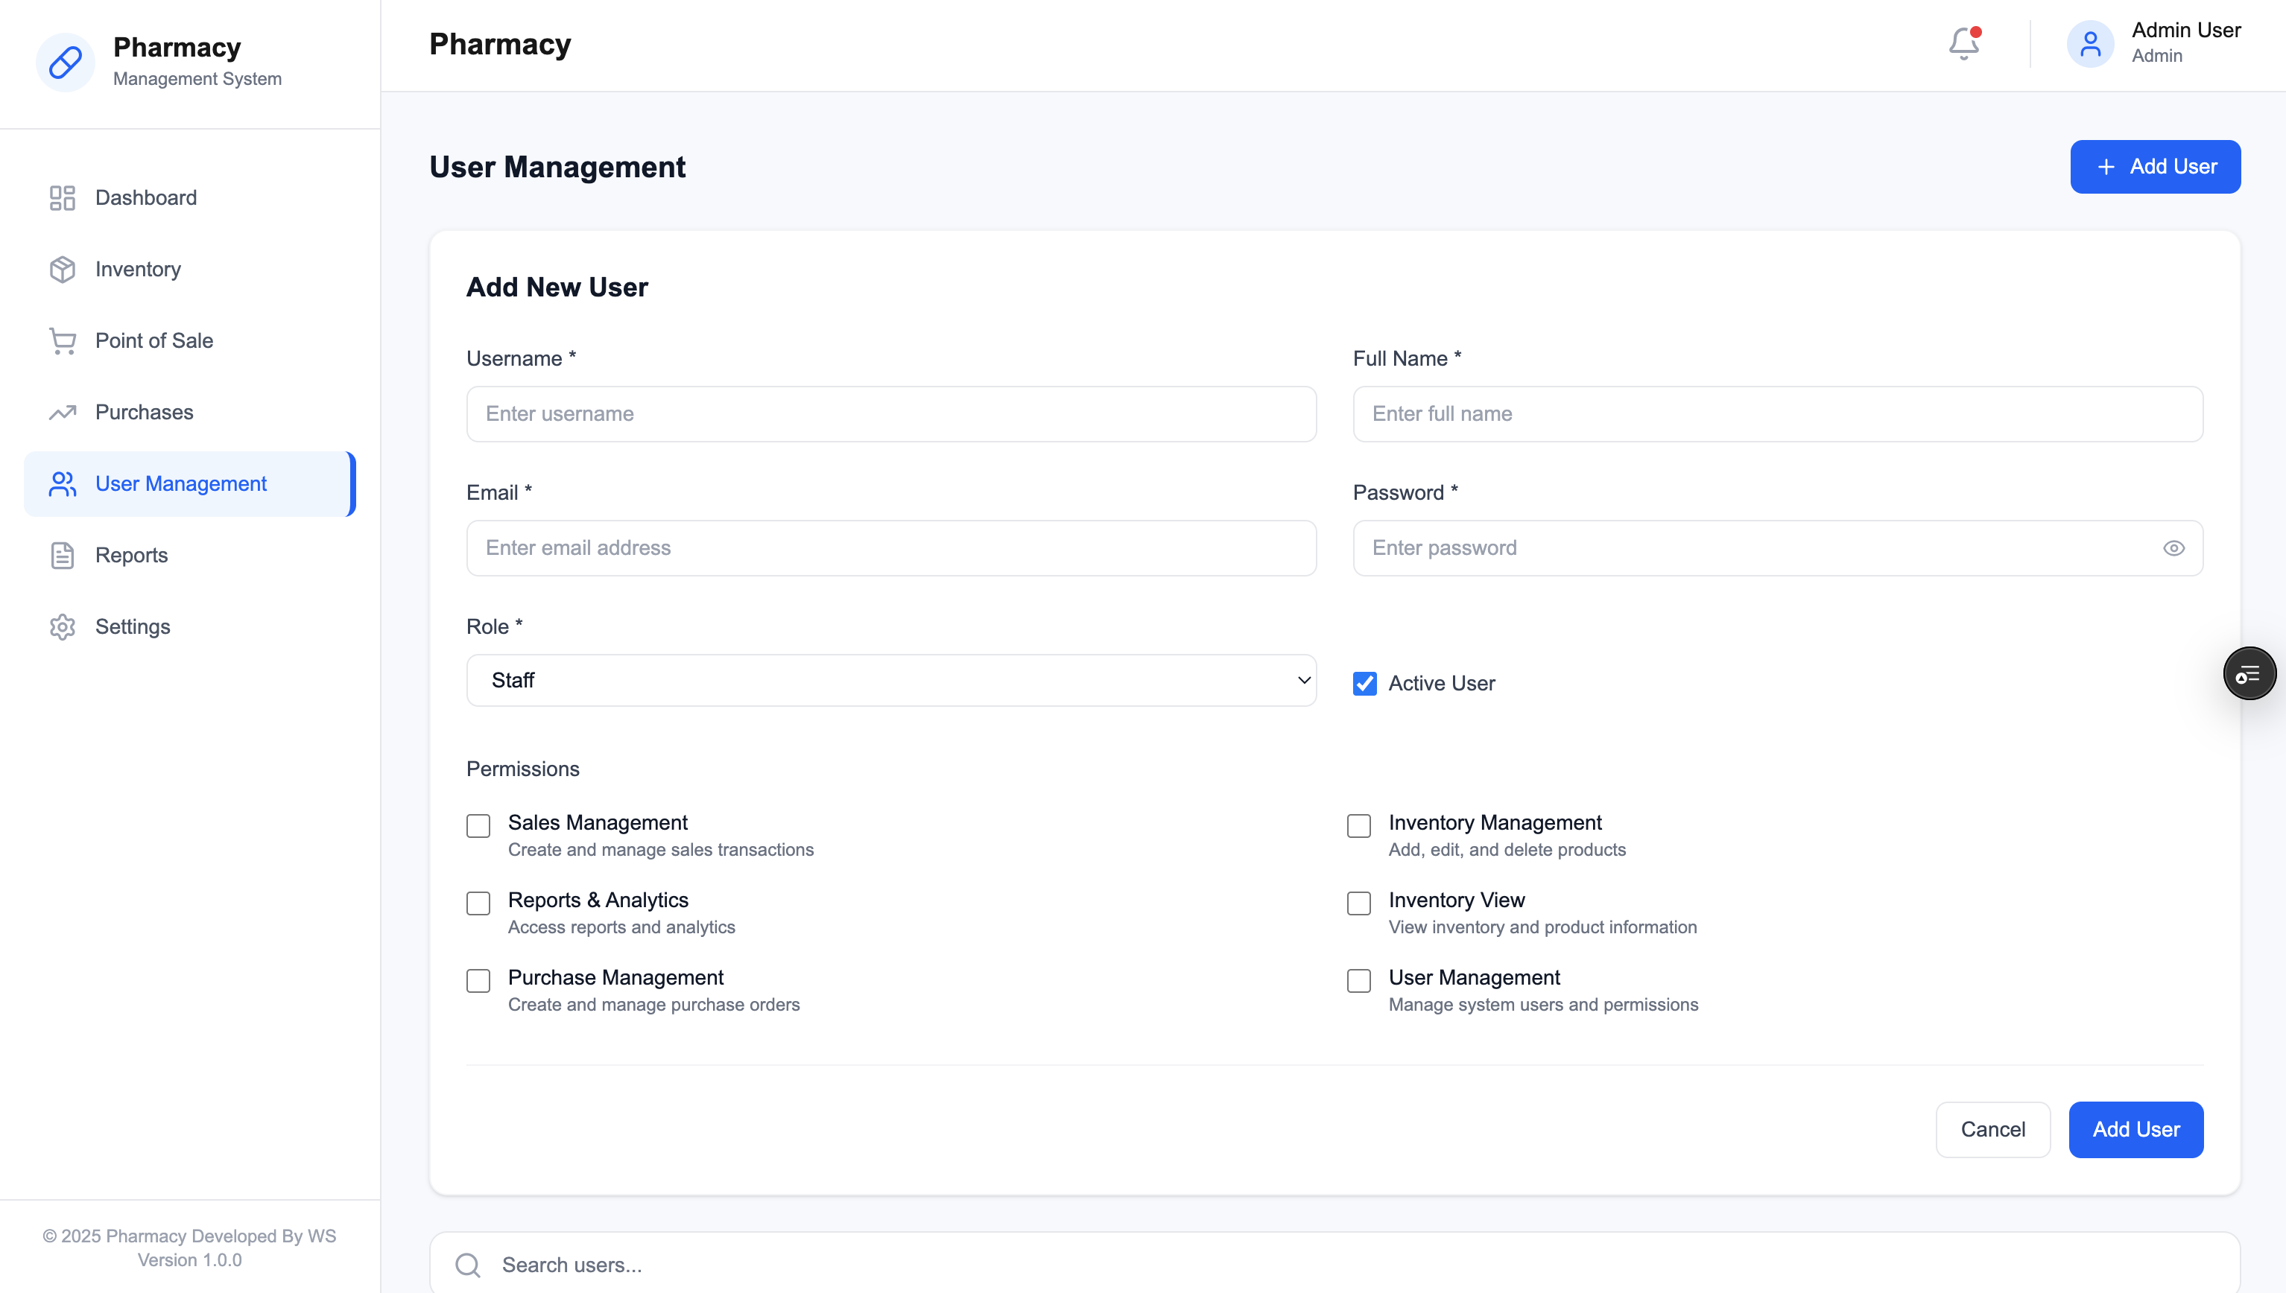Show password using the eye icon
The height and width of the screenshot is (1293, 2286).
coord(2173,548)
